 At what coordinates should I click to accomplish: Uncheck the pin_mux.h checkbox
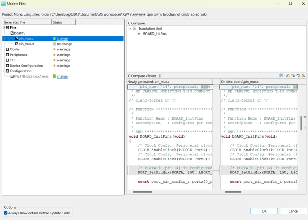(17, 44)
